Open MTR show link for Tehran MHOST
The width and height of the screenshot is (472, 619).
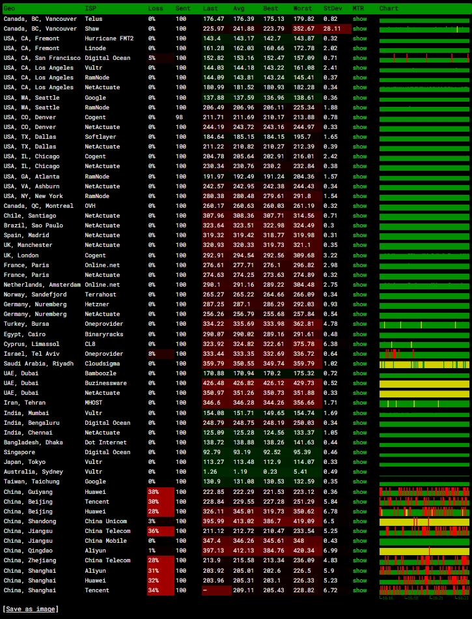[x=359, y=403]
